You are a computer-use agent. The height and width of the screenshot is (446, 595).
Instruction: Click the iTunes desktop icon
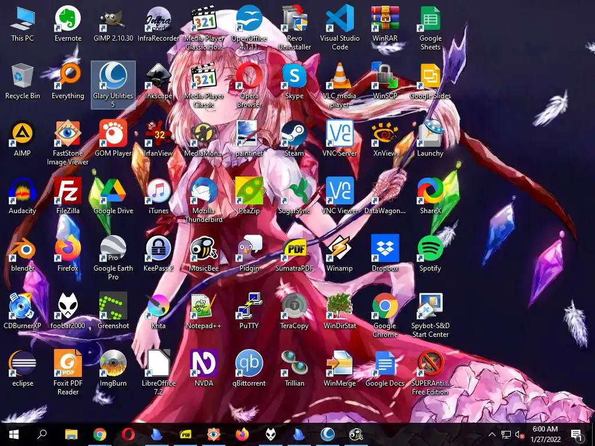158,196
